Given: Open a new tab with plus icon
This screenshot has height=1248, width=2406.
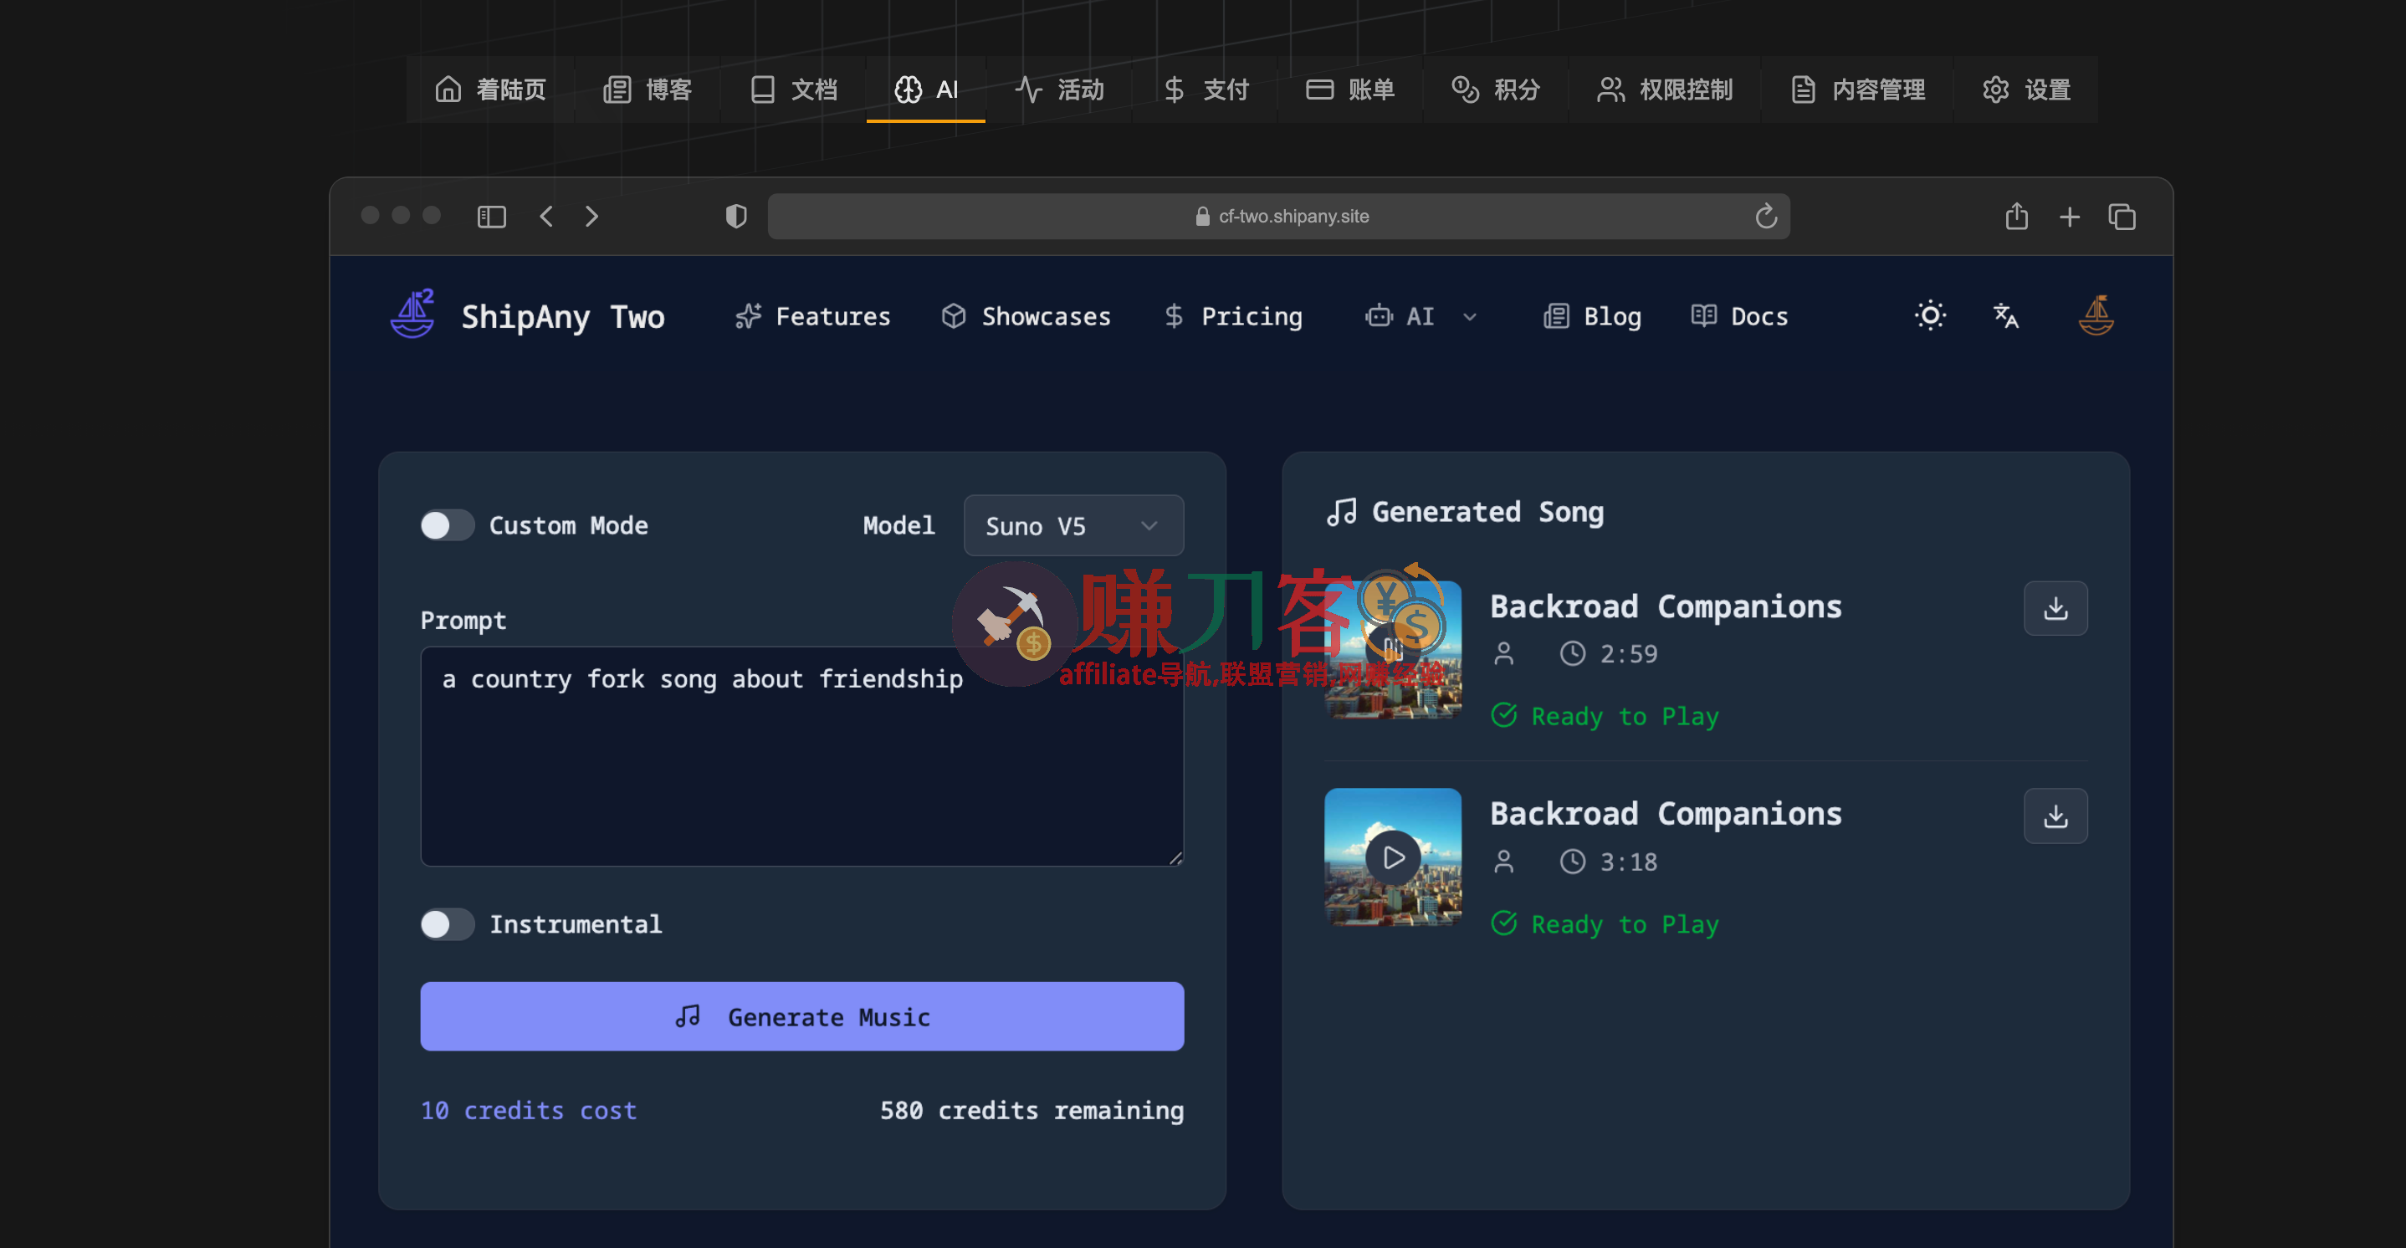Looking at the screenshot, I should tap(2070, 217).
